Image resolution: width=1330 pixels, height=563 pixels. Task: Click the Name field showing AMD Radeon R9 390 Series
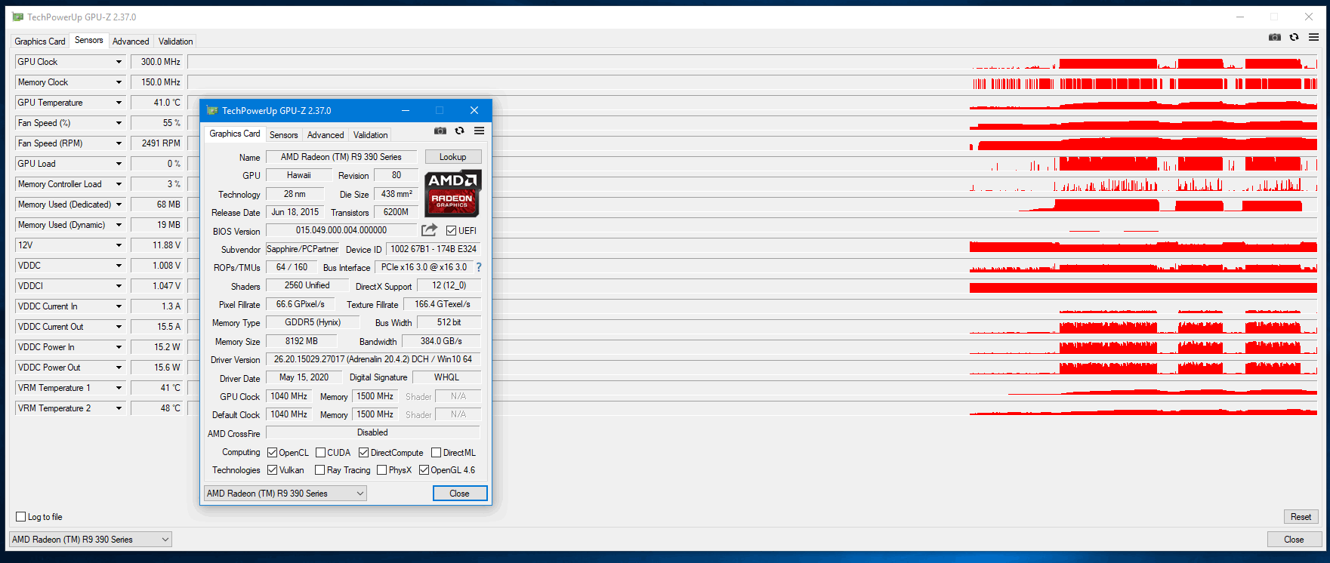point(341,157)
